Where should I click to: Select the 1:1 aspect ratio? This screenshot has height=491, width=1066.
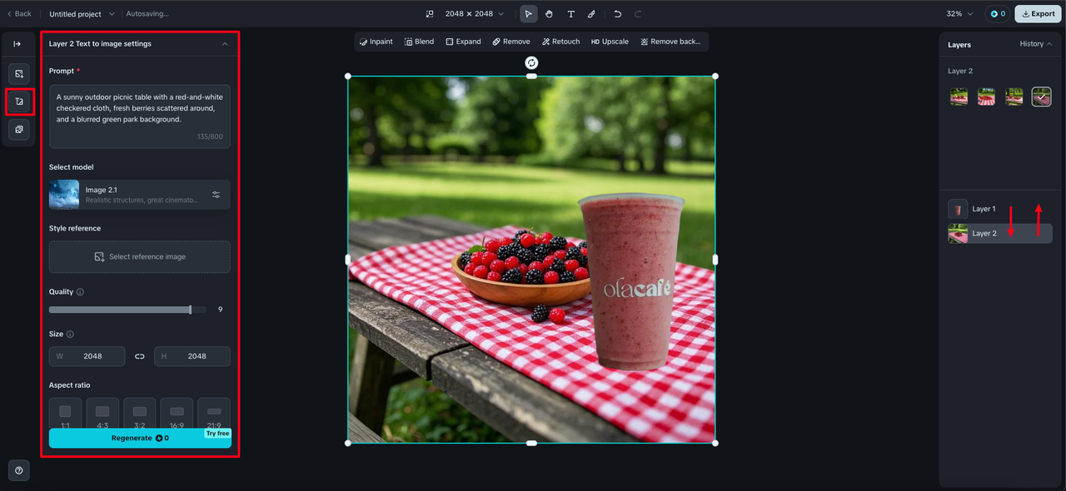(65, 414)
